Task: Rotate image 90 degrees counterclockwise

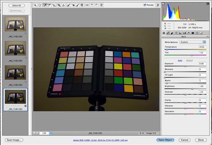Action: [x=92, y=5]
